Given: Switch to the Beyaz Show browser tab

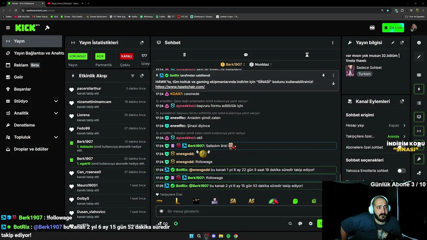Looking at the screenshot, I should coord(65,3).
